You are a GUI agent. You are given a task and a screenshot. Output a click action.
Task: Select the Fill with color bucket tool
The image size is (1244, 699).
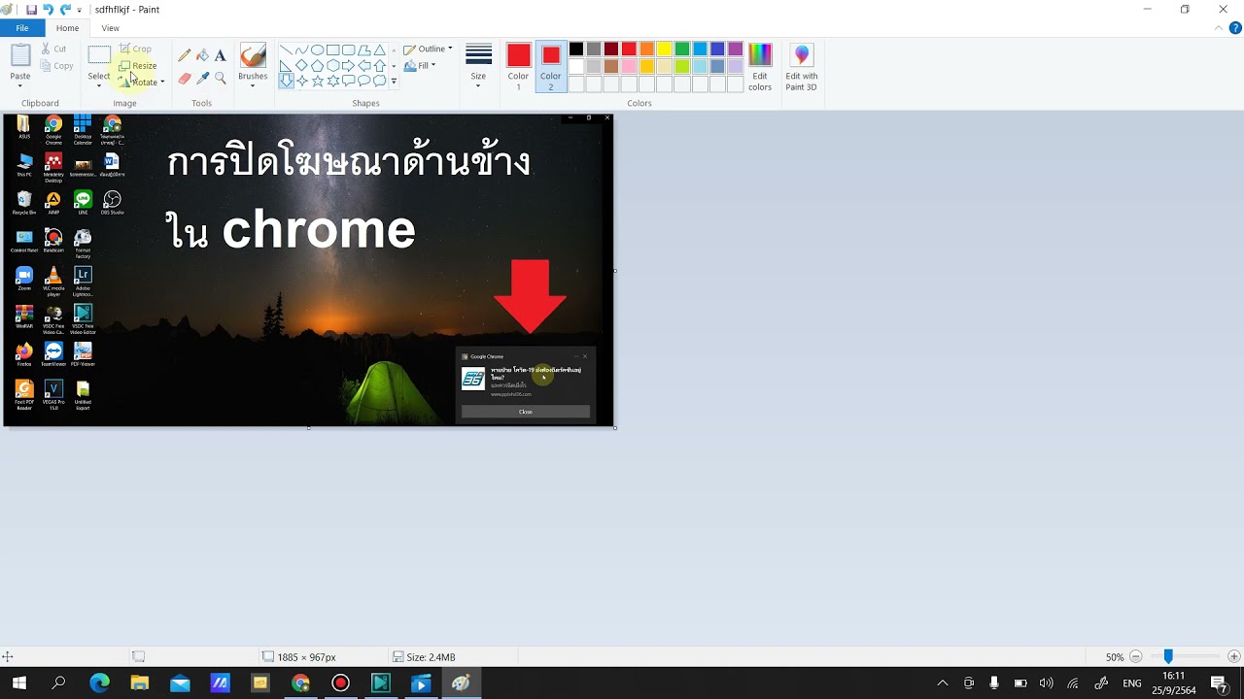(x=202, y=55)
